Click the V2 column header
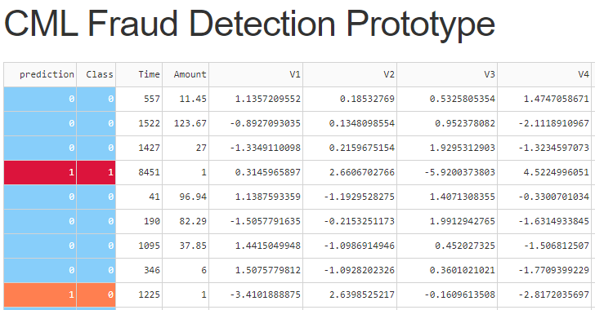The image size is (595, 310). pyautogui.click(x=350, y=75)
